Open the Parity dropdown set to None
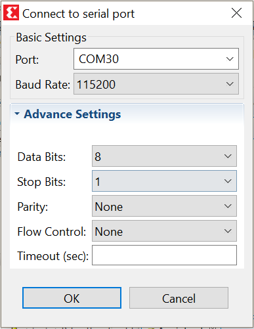The width and height of the screenshot is (254, 329). (x=164, y=206)
